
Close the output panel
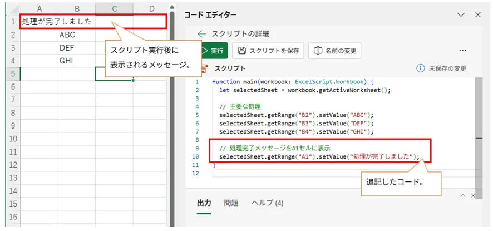click(473, 196)
